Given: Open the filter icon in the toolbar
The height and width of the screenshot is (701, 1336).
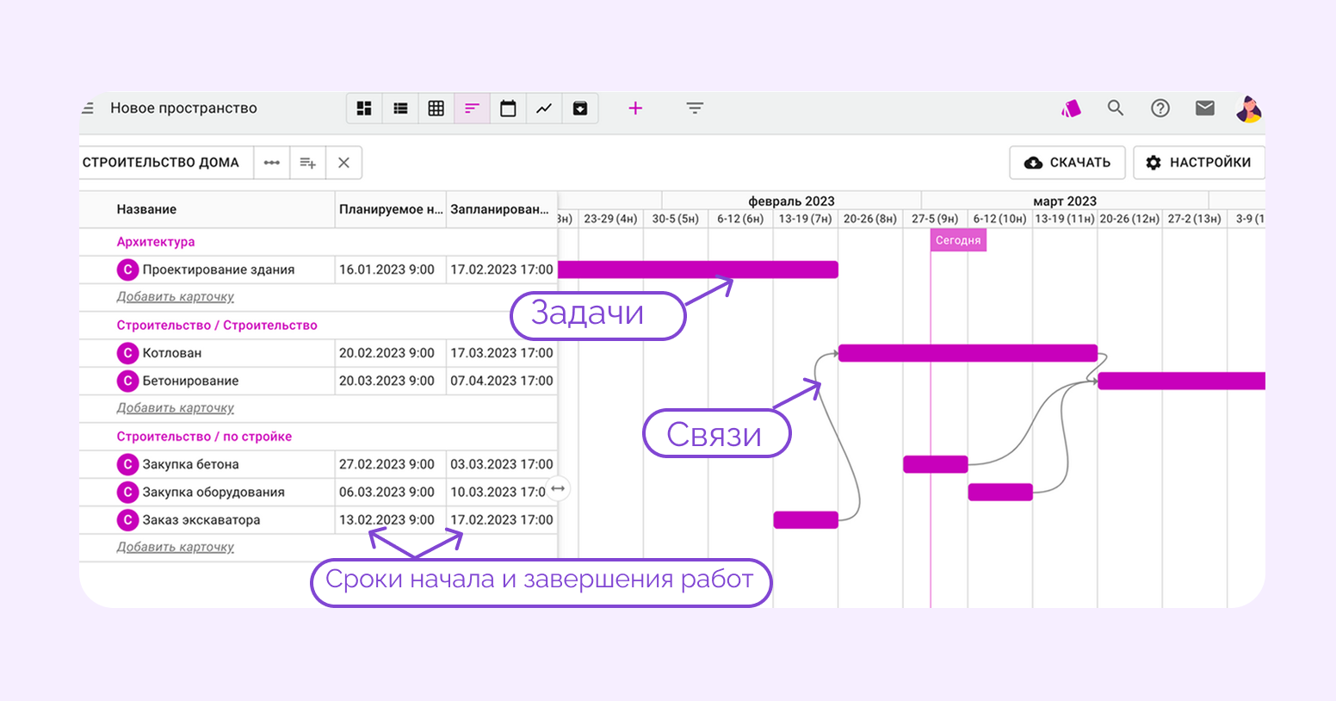Looking at the screenshot, I should click(695, 109).
